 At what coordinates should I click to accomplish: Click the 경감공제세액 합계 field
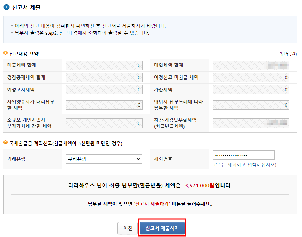pyautogui.click(x=104, y=78)
